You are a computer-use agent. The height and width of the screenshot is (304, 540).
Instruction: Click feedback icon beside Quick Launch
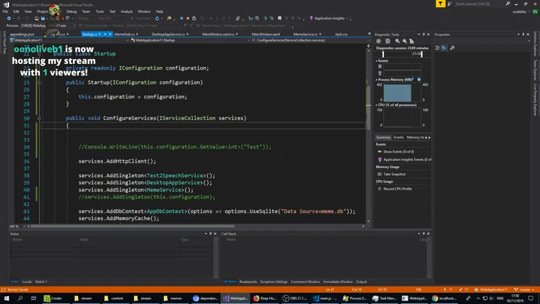(450, 4)
